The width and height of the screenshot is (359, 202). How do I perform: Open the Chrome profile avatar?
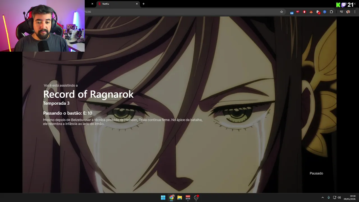tap(348, 12)
